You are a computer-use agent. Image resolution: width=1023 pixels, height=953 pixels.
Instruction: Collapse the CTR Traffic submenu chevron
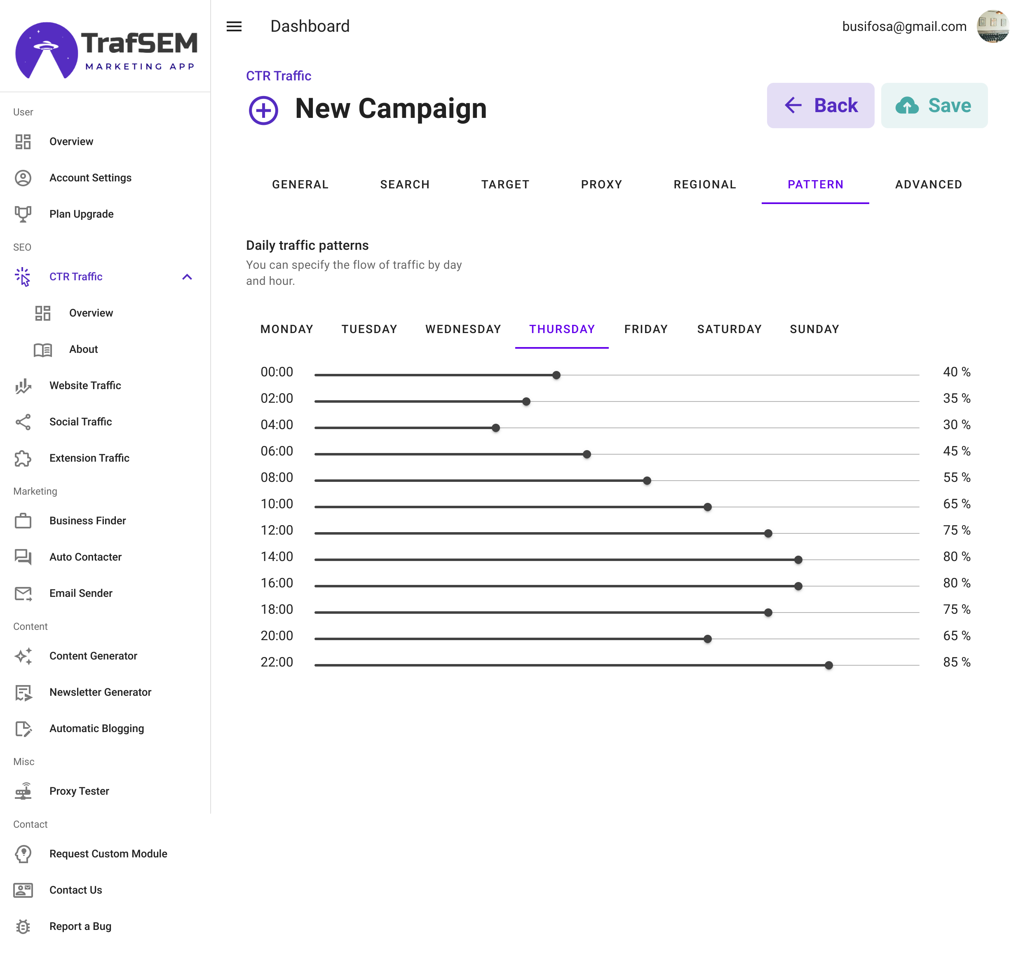pos(187,277)
